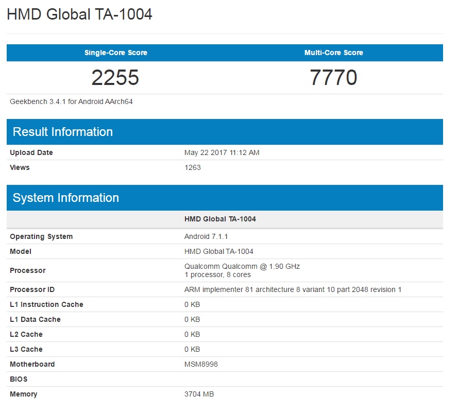The height and width of the screenshot is (412, 458).
Task: Click the multi-core score value 7770
Action: (x=333, y=78)
